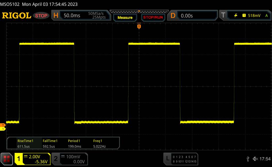Click the 17:54 clock display
This screenshot has width=272, height=167.
pos(265,159)
